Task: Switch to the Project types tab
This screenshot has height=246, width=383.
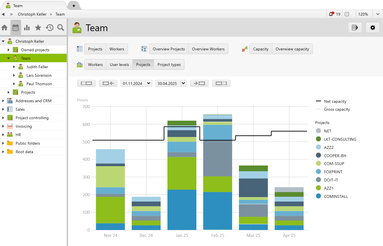Action: click(169, 64)
